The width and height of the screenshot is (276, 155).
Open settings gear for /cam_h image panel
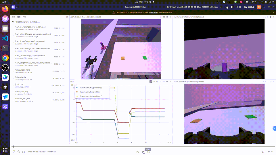click(168, 17)
